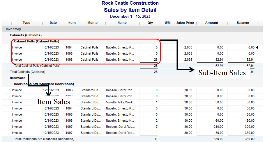Collapse the Inventory group heading

pyautogui.click(x=13, y=29)
